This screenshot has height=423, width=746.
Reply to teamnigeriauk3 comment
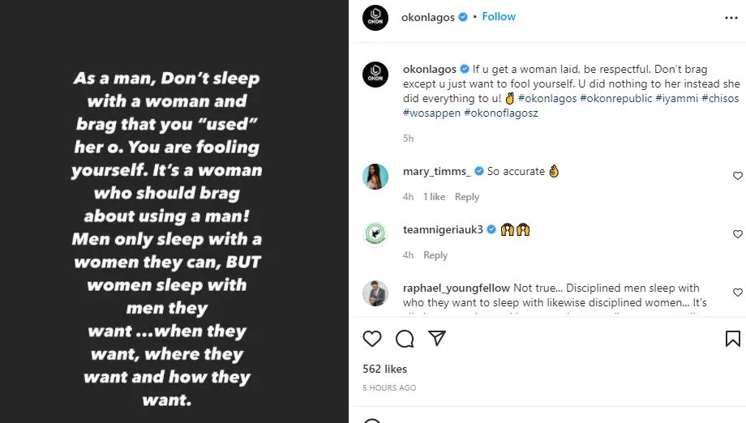pos(435,255)
